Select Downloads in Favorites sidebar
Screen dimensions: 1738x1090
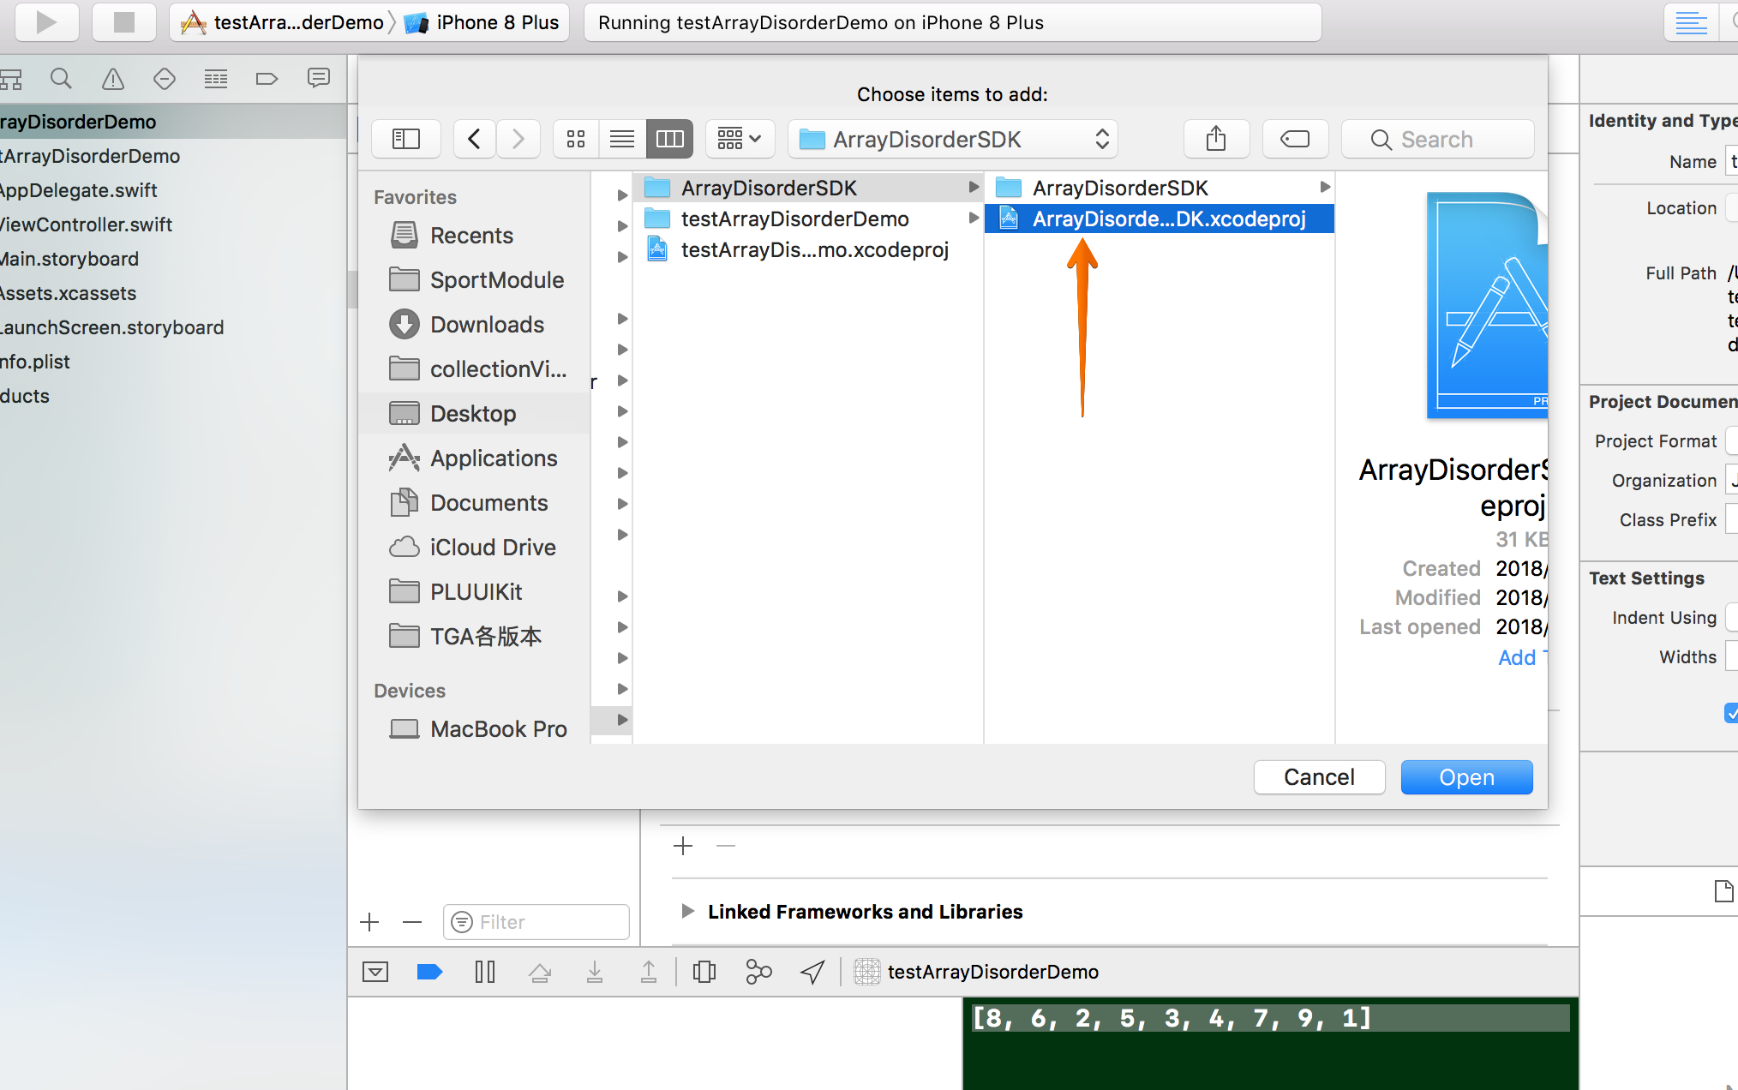tap(487, 325)
